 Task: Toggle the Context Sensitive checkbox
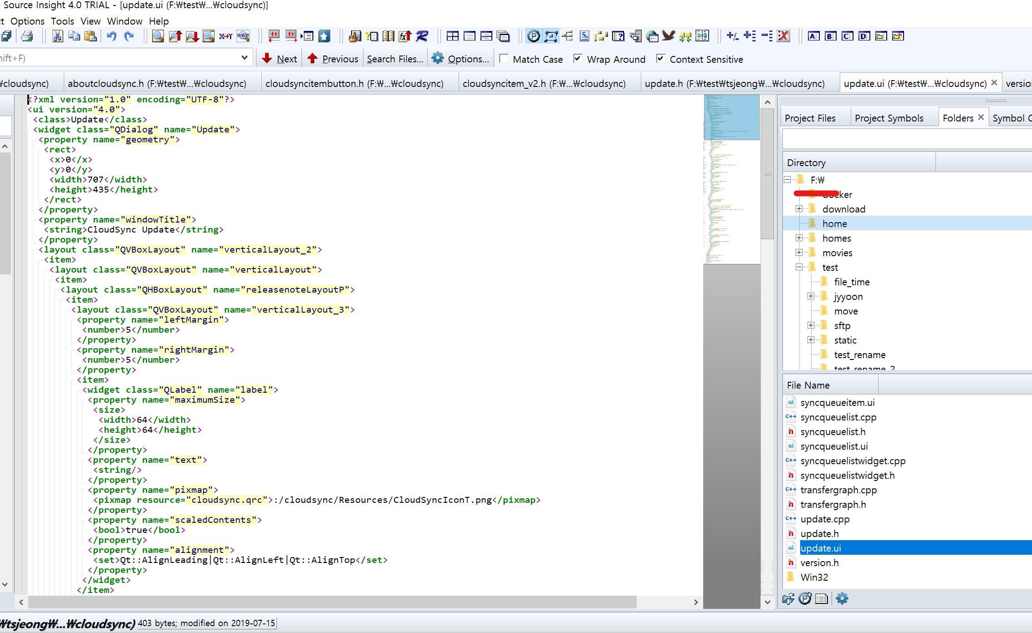pos(660,59)
